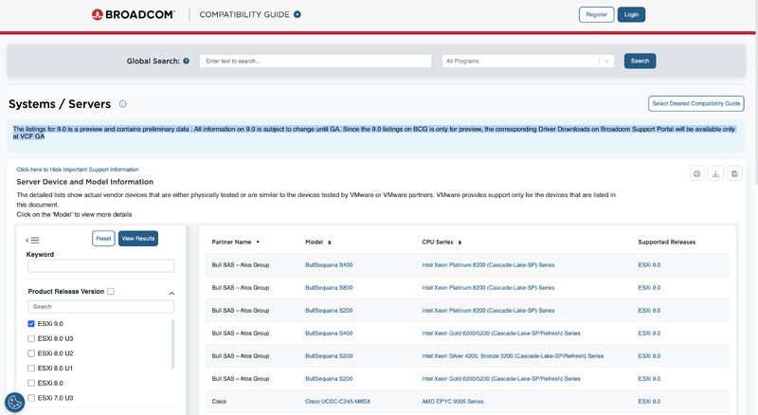This screenshot has width=758, height=415.
Task: Sort the table by Partner Name
Action: 258,242
